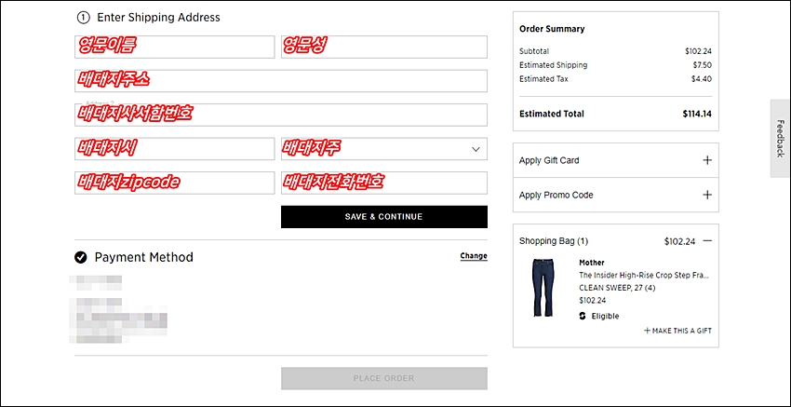This screenshot has width=791, height=407.
Task: Click the Make This A Gift link
Action: 677,331
